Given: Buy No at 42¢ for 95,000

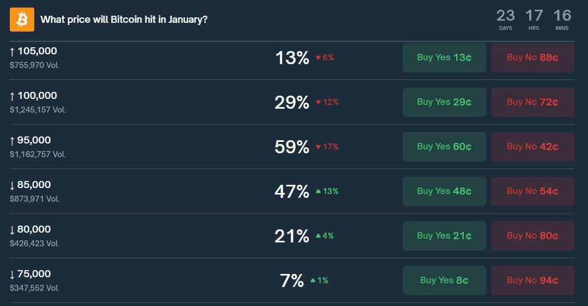Looking at the screenshot, I should click(x=532, y=147).
